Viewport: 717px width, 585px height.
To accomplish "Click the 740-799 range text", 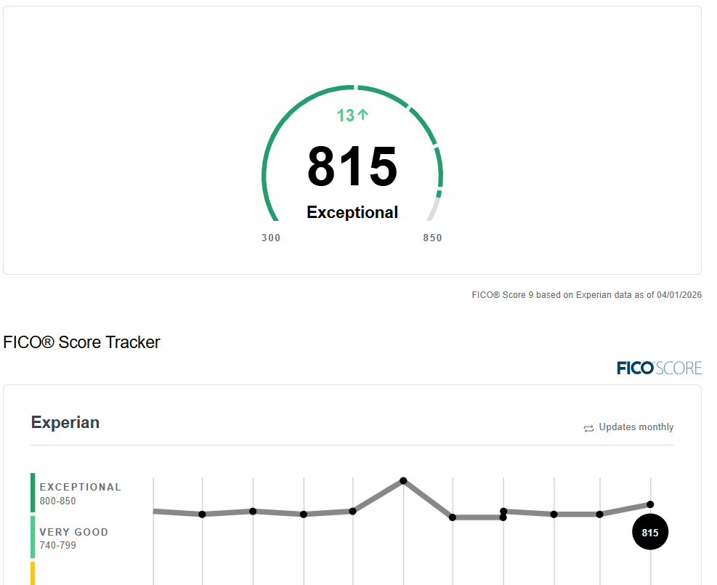I will click(57, 545).
